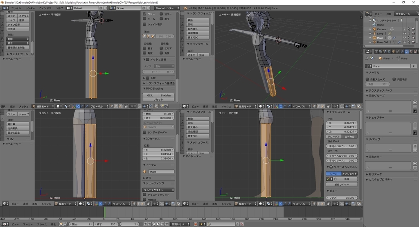Screen dimensions: 419x227
Task: Open the World properties tab icon
Action: coord(389,51)
